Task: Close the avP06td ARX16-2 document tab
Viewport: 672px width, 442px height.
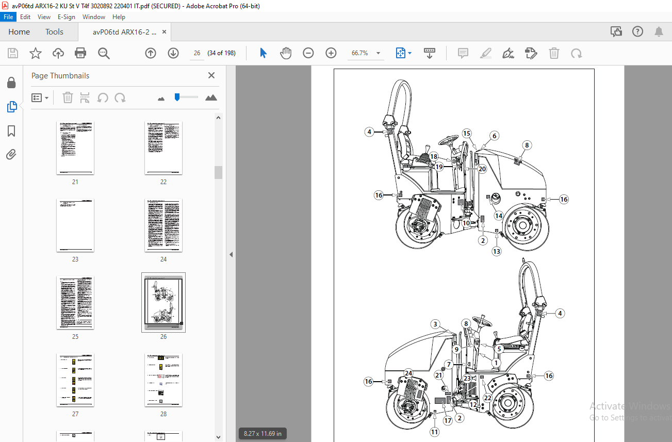Action: [x=165, y=32]
